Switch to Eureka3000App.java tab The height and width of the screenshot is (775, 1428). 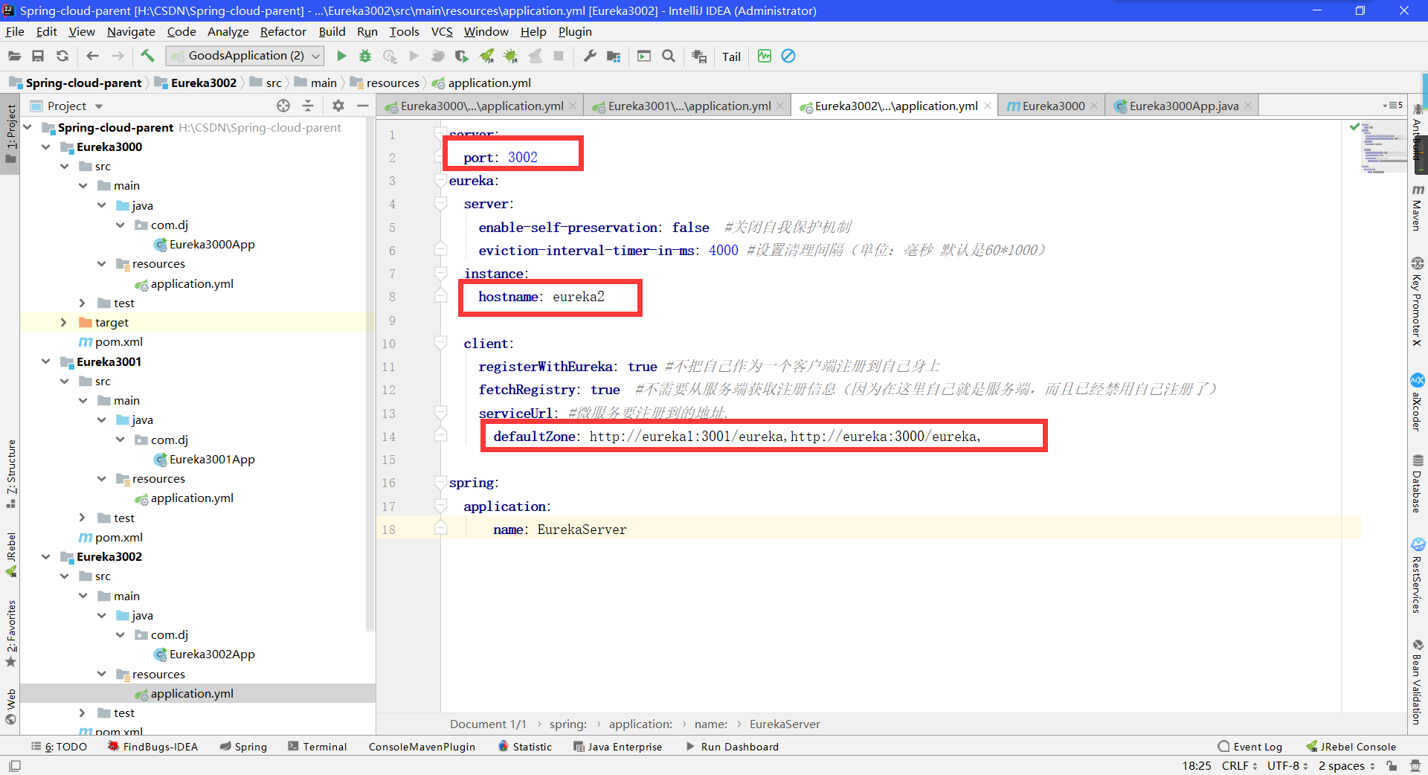coord(1183,106)
